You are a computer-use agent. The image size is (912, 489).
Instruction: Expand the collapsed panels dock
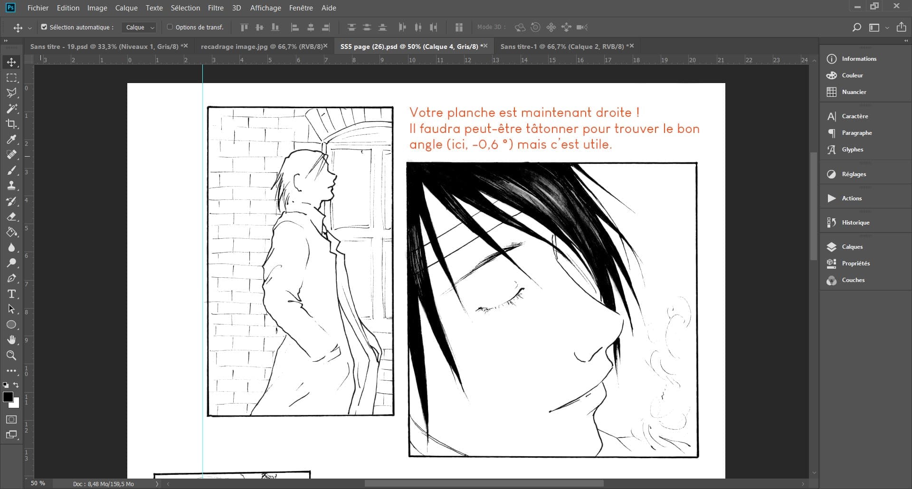pyautogui.click(x=906, y=41)
